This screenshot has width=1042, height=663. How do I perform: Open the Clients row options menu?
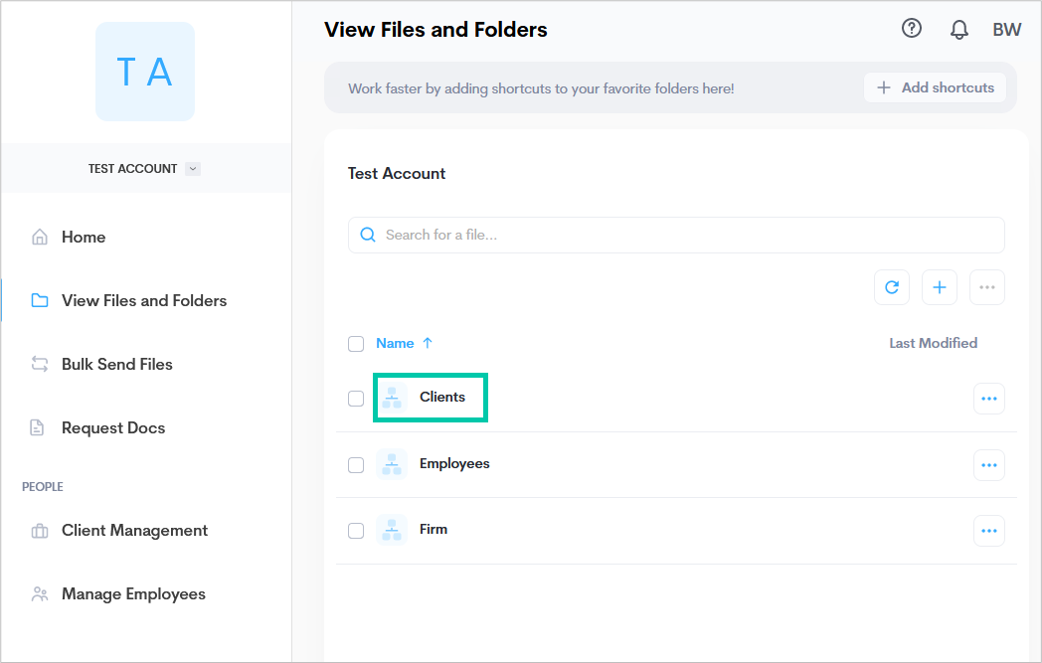(x=989, y=399)
